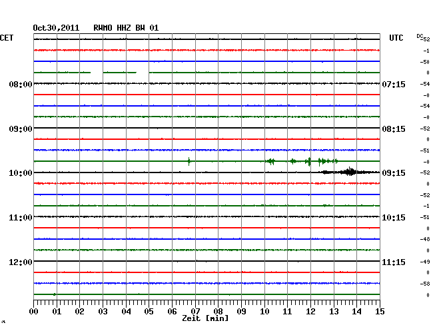Select the 10:15 UTC time label
The width and height of the screenshot is (433, 329).
tap(394, 218)
